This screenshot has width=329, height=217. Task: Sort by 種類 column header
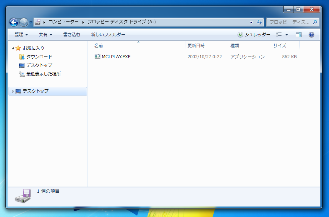tap(249, 46)
